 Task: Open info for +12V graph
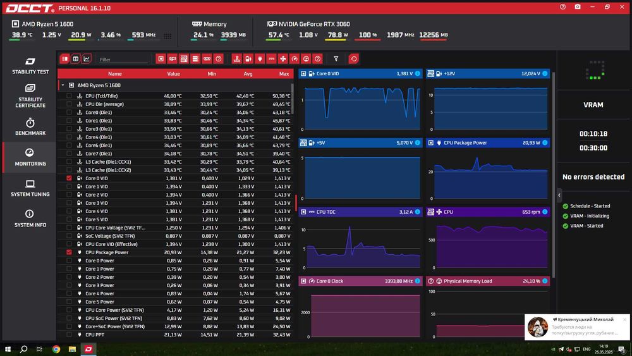[x=545, y=73]
